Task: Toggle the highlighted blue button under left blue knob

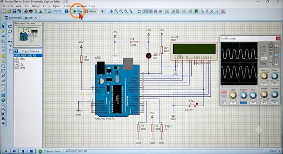Action: pos(243,103)
